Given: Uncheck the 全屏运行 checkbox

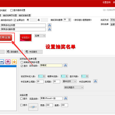Looking at the screenshot, I should pyautogui.click(x=15, y=20).
